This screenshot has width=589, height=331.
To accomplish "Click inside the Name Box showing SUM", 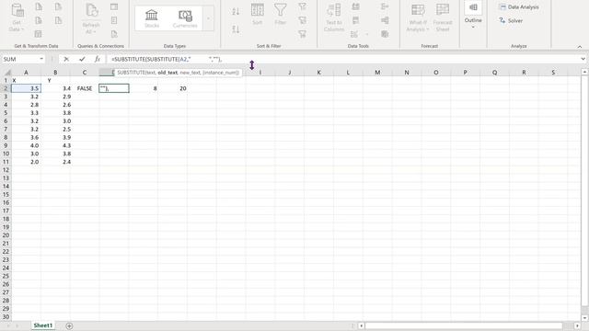I will pyautogui.click(x=19, y=59).
